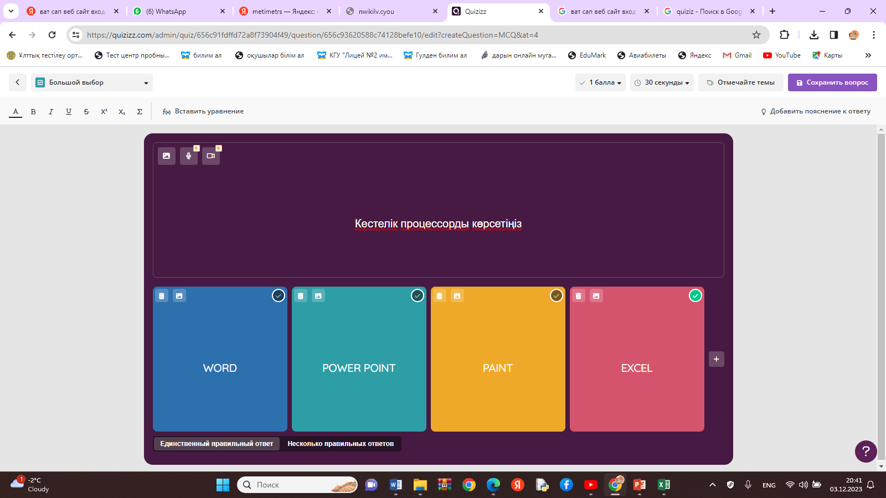Open the help bubble

pos(866,452)
